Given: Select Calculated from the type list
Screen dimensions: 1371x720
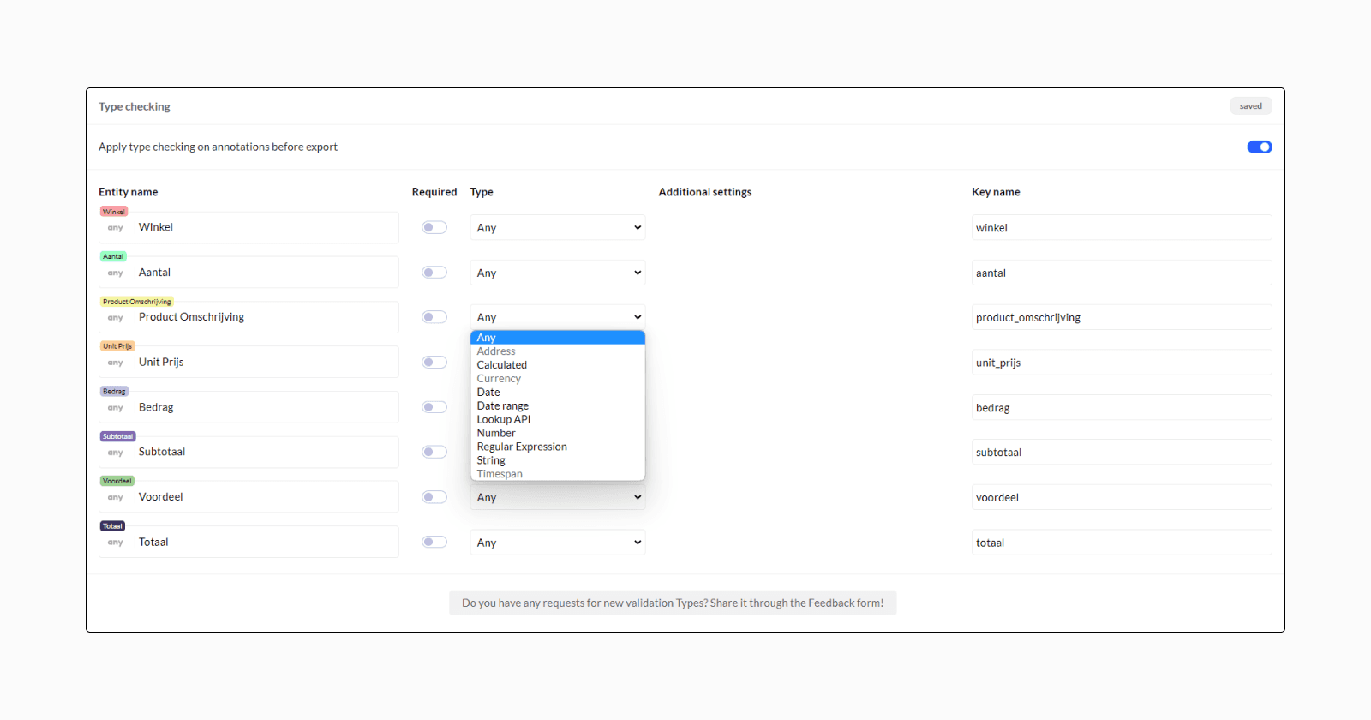Looking at the screenshot, I should pyautogui.click(x=502, y=365).
